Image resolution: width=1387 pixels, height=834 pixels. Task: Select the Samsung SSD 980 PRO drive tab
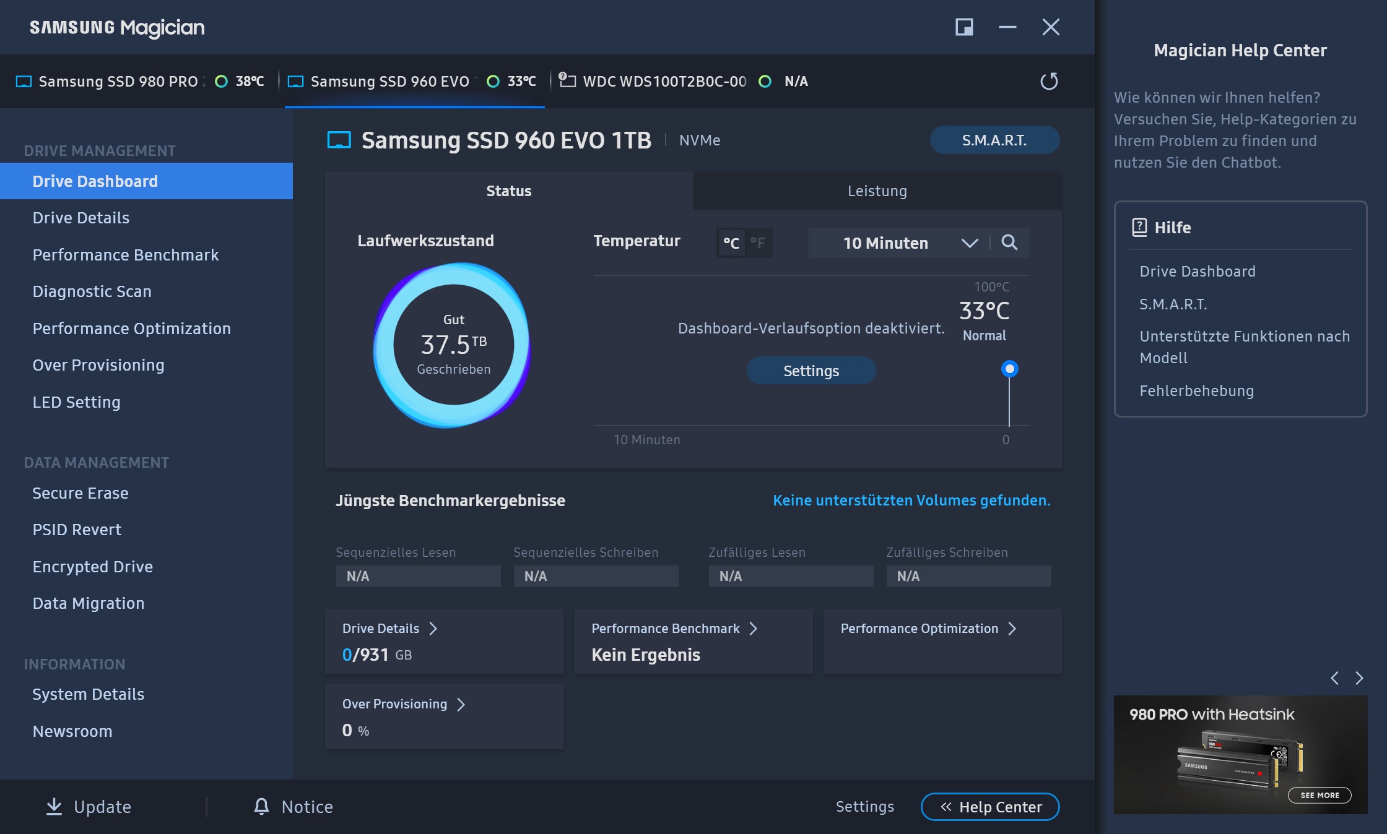(x=118, y=81)
